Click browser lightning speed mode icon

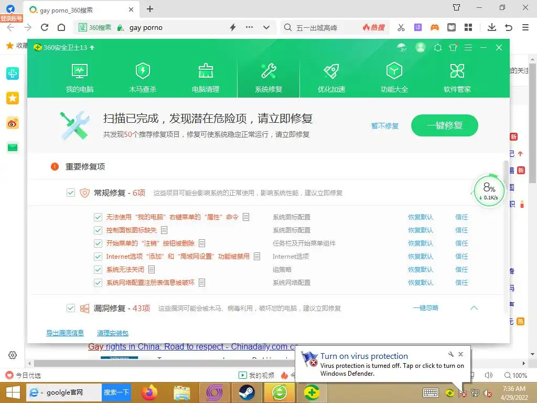pyautogui.click(x=233, y=27)
